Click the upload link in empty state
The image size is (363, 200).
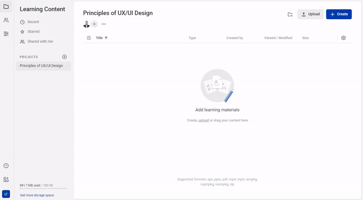point(204,120)
